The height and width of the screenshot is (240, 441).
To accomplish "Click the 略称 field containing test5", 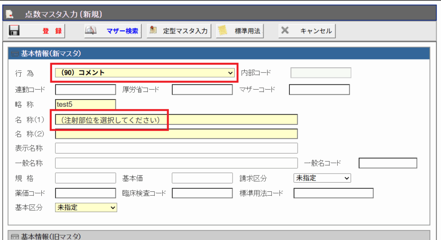I will tap(86, 104).
